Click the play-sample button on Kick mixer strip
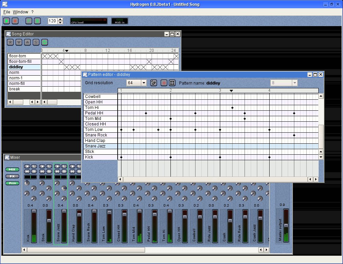 click(x=27, y=167)
